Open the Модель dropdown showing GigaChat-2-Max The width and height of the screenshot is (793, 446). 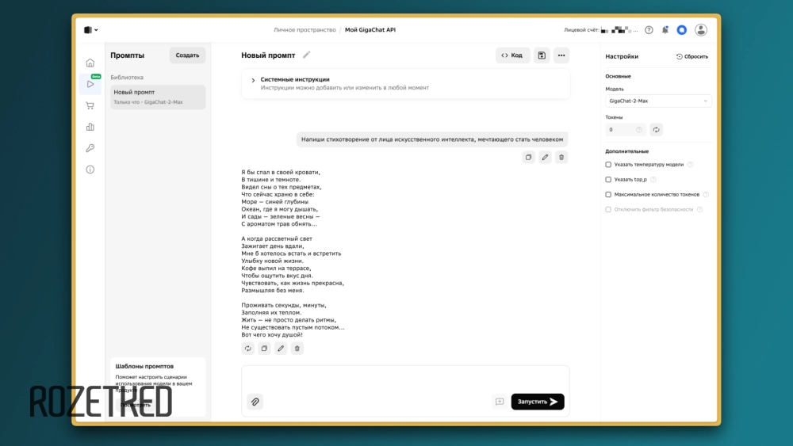658,101
